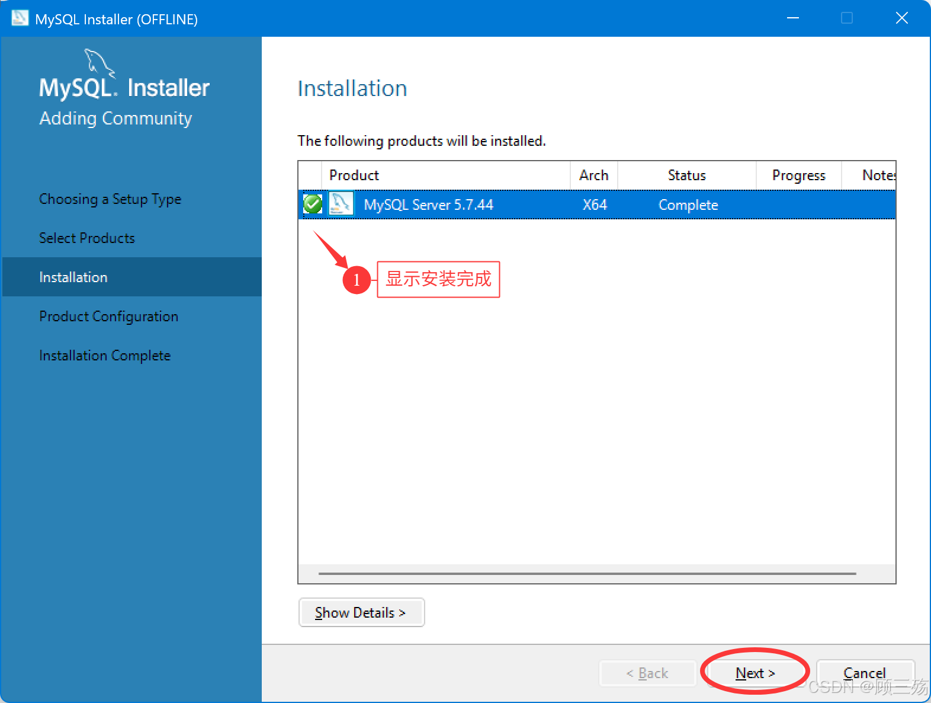This screenshot has height=703, width=931.
Task: Click the Installation page heading
Action: pos(352,88)
